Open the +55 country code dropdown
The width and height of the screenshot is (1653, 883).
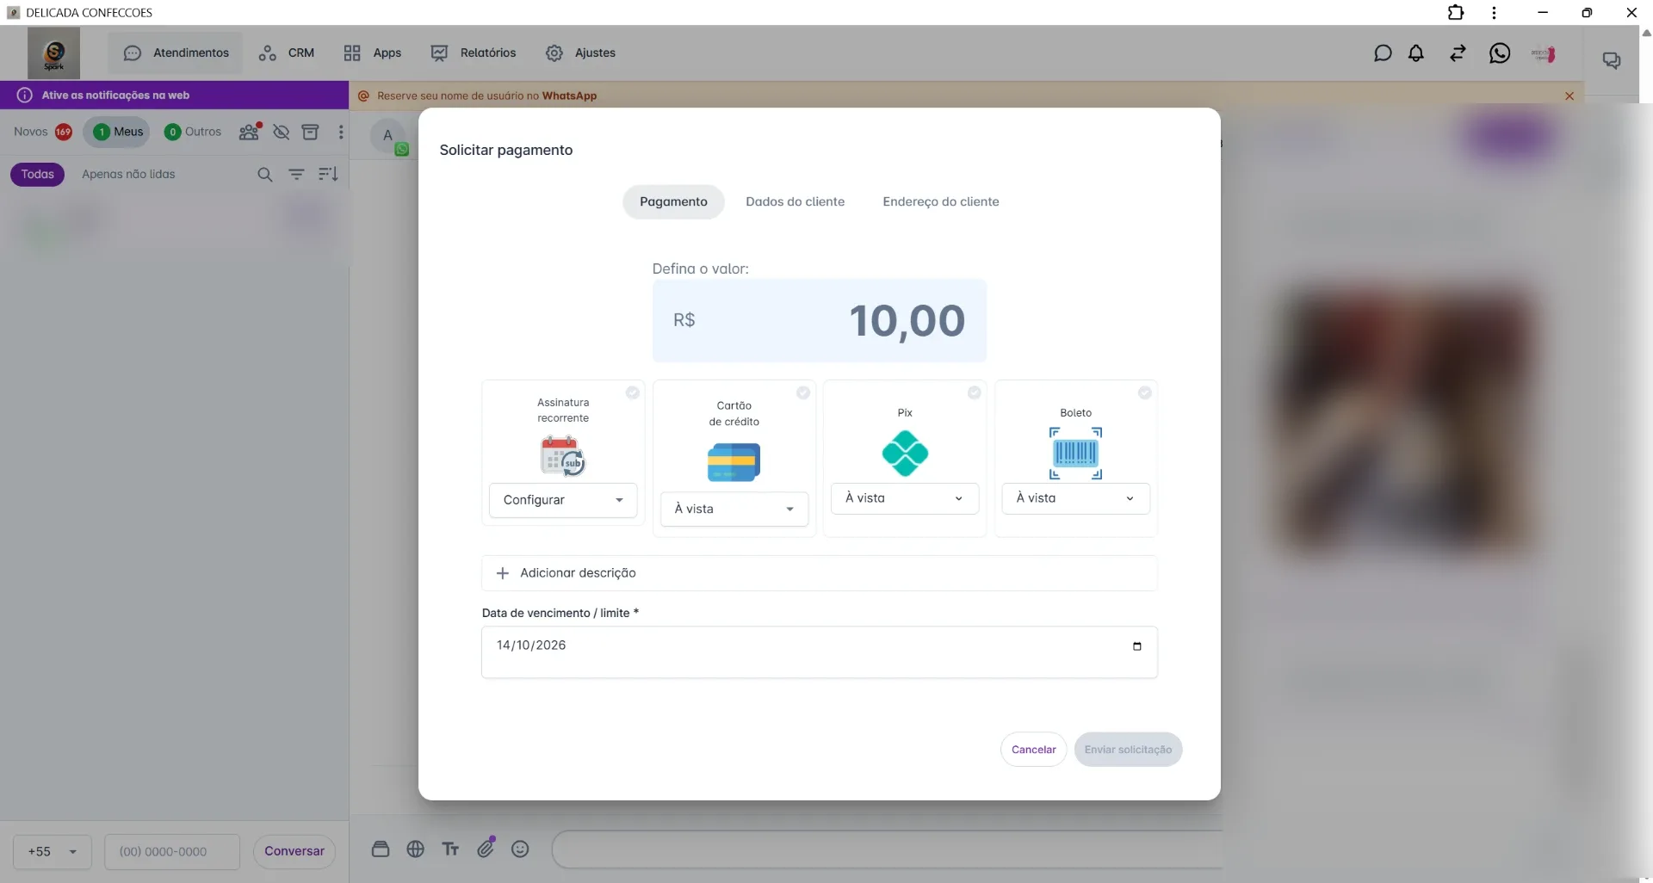coord(53,852)
